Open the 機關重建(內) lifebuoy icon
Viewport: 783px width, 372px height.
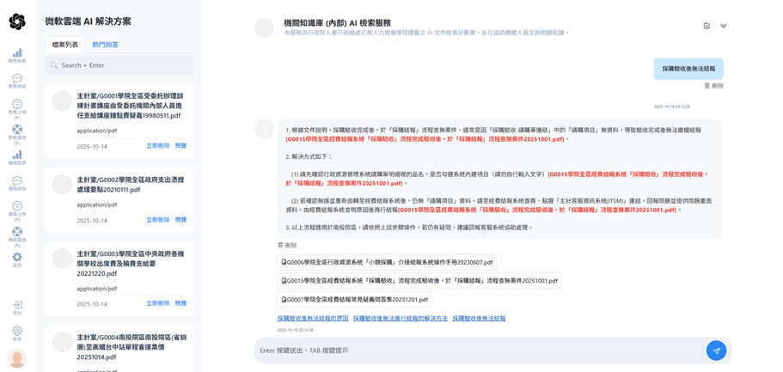pos(17,232)
